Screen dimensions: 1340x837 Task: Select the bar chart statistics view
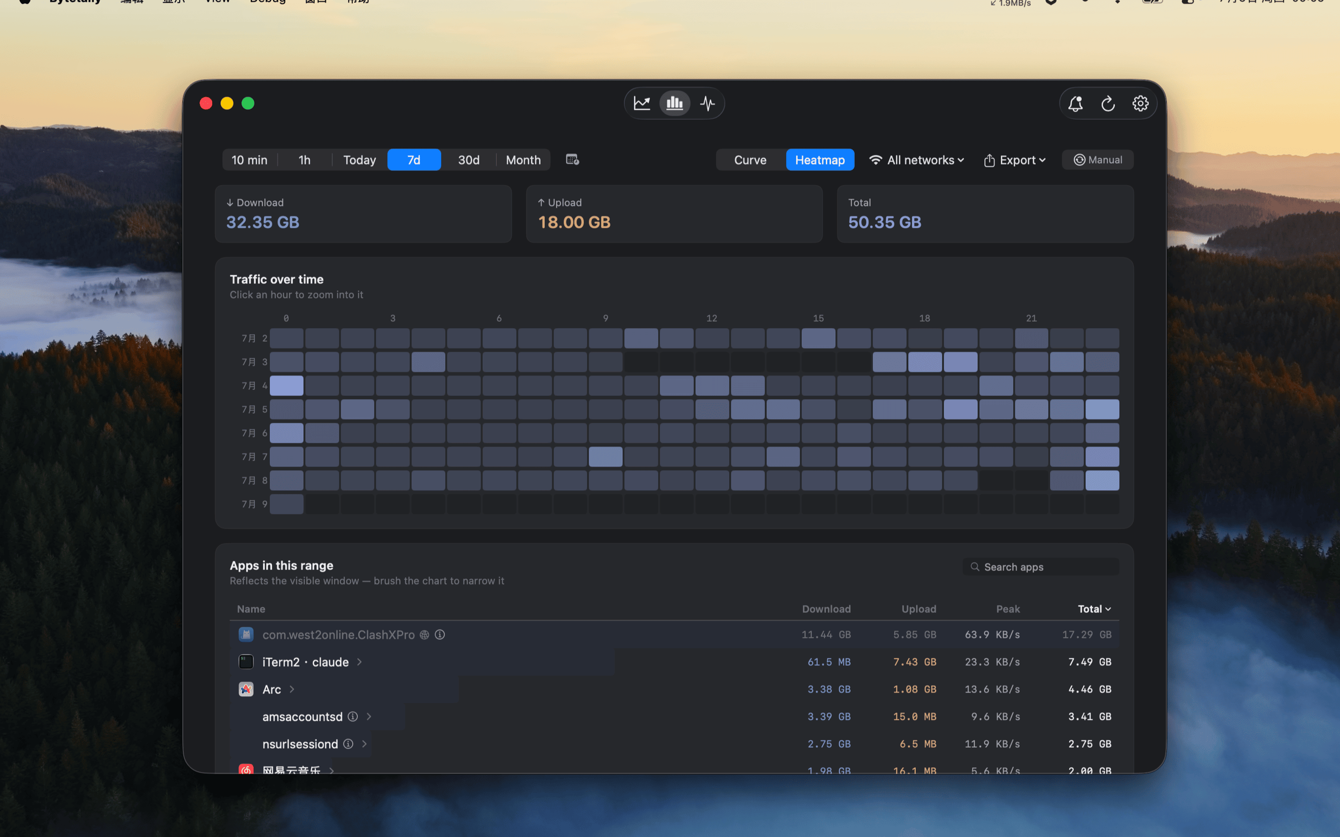(x=675, y=104)
